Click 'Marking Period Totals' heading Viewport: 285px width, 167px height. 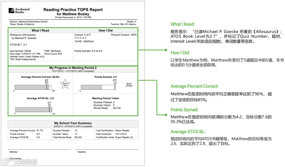[x=106, y=98]
